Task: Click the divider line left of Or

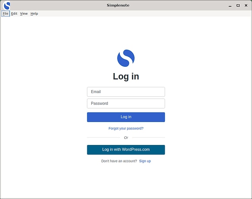Action: pos(103,137)
